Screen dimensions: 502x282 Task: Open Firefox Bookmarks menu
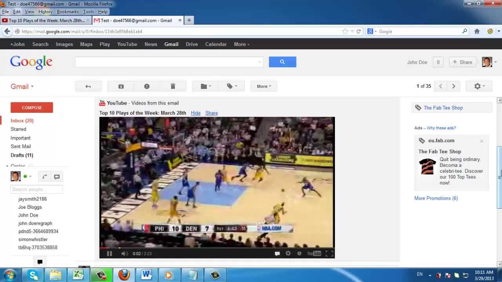point(68,12)
